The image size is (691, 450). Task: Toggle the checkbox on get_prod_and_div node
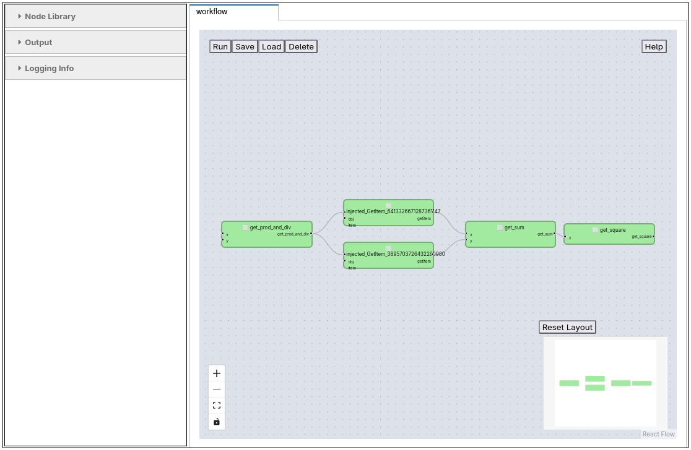click(x=245, y=227)
